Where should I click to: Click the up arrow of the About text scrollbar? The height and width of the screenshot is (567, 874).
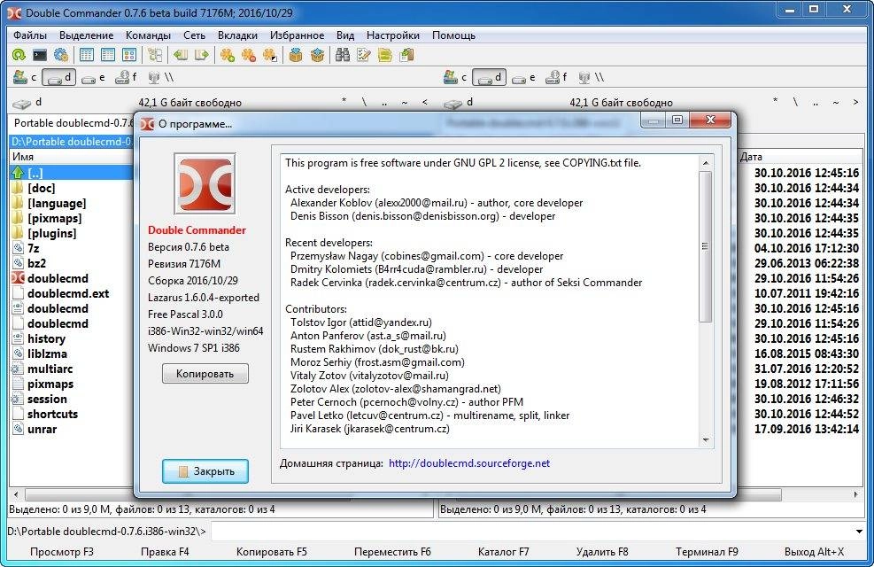pos(706,163)
